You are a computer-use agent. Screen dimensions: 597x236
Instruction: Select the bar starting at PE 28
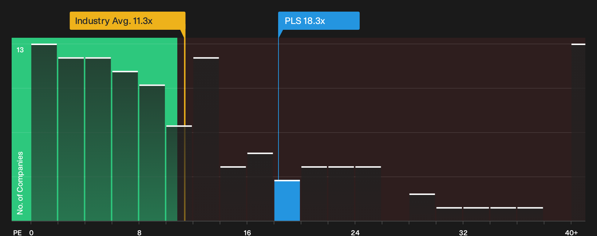[422, 207]
